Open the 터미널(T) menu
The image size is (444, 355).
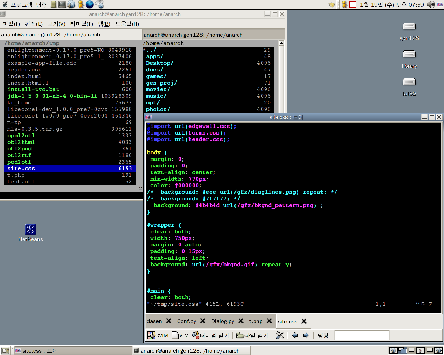(x=82, y=24)
